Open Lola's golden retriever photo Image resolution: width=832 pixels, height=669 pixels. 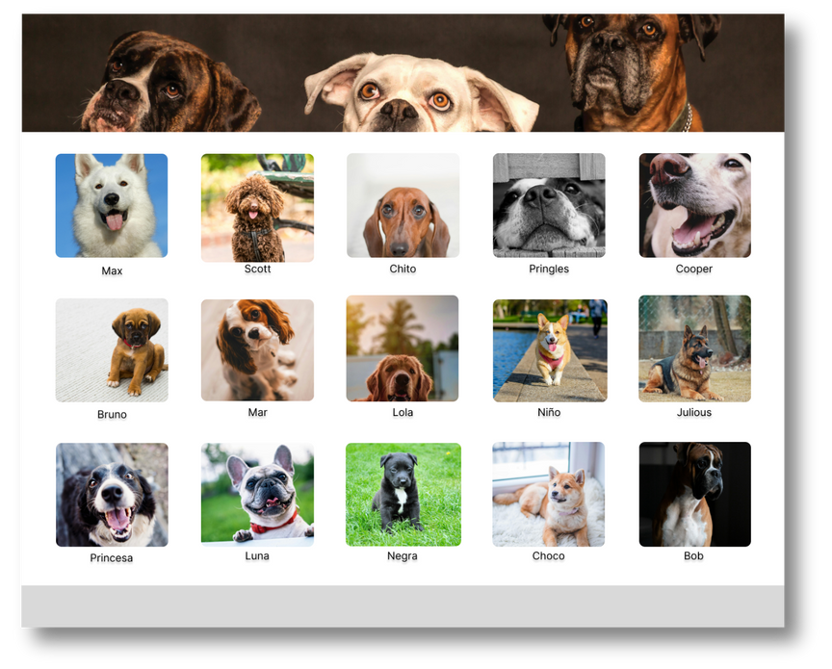pos(403,348)
